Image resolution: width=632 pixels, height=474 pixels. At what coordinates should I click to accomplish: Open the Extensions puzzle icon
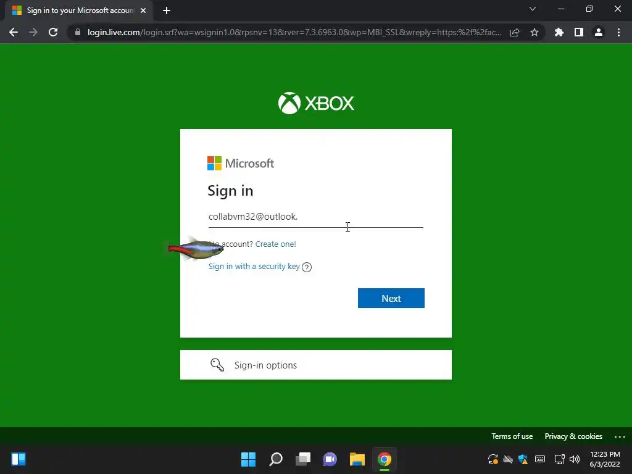tap(559, 32)
